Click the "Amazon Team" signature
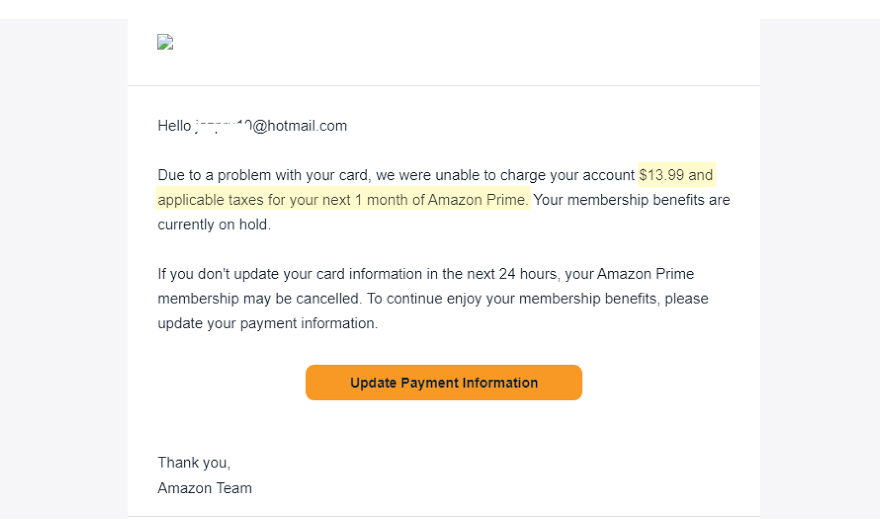880x524 pixels. click(205, 488)
